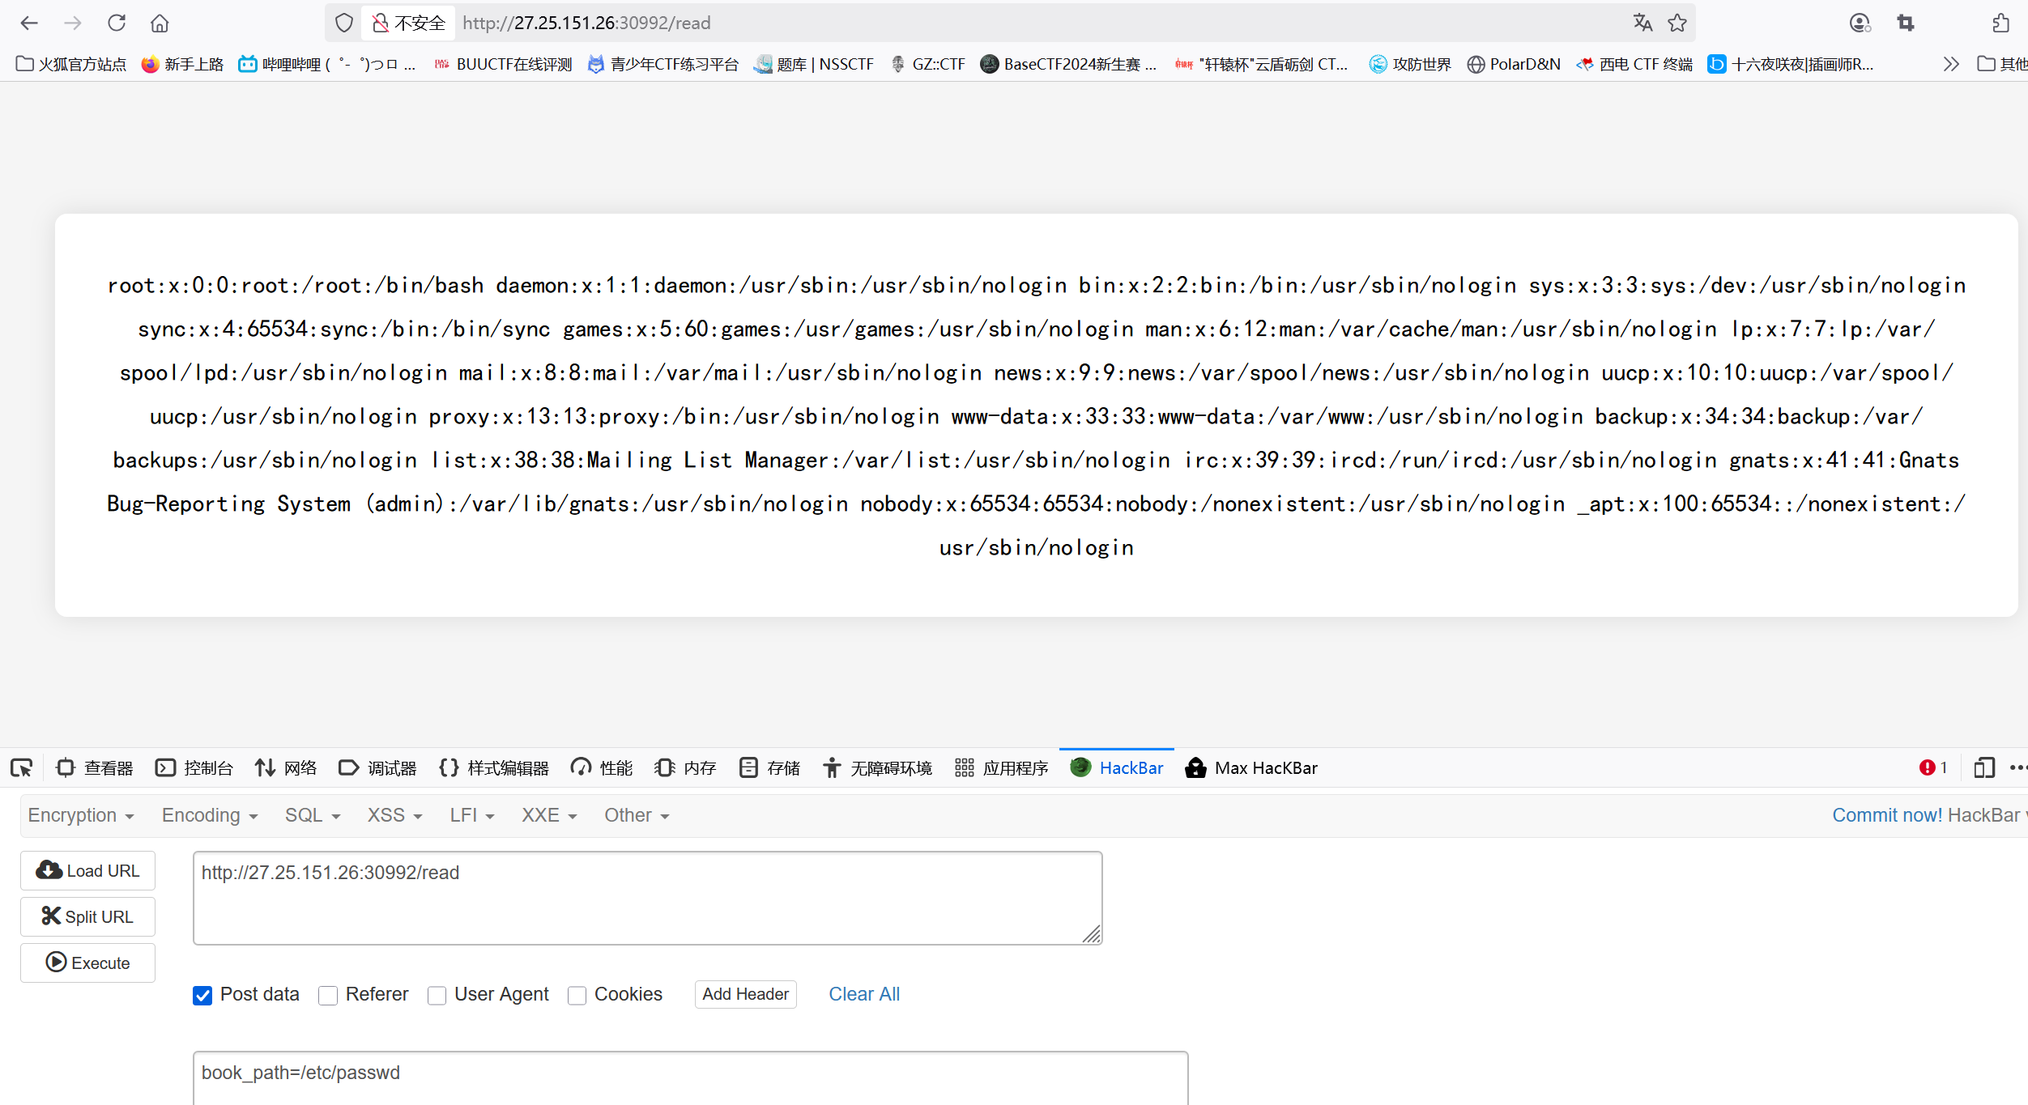Expand the Encryption dropdown
Image resolution: width=2028 pixels, height=1105 pixels.
pos(80,815)
